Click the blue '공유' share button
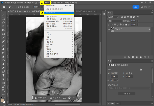154x106 pixels. pyautogui.click(x=136, y=7)
